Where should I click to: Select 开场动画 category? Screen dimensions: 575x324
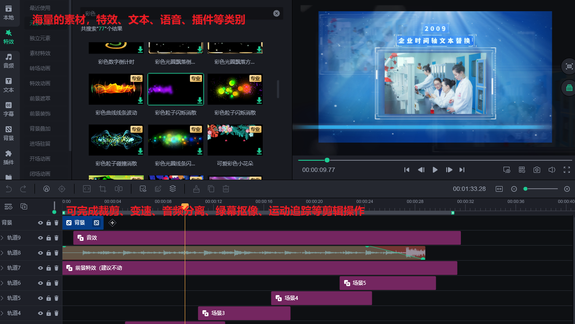tap(40, 159)
